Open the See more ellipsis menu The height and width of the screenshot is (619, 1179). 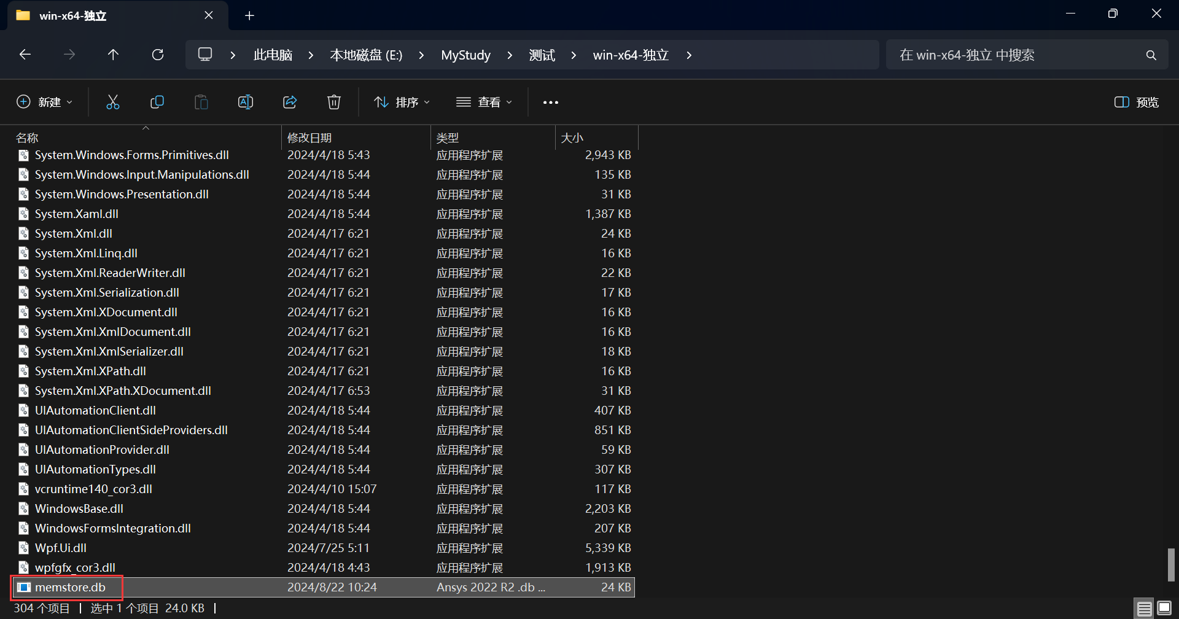tap(551, 102)
